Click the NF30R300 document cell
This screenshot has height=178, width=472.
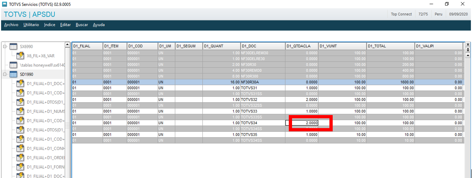[x=263, y=76]
